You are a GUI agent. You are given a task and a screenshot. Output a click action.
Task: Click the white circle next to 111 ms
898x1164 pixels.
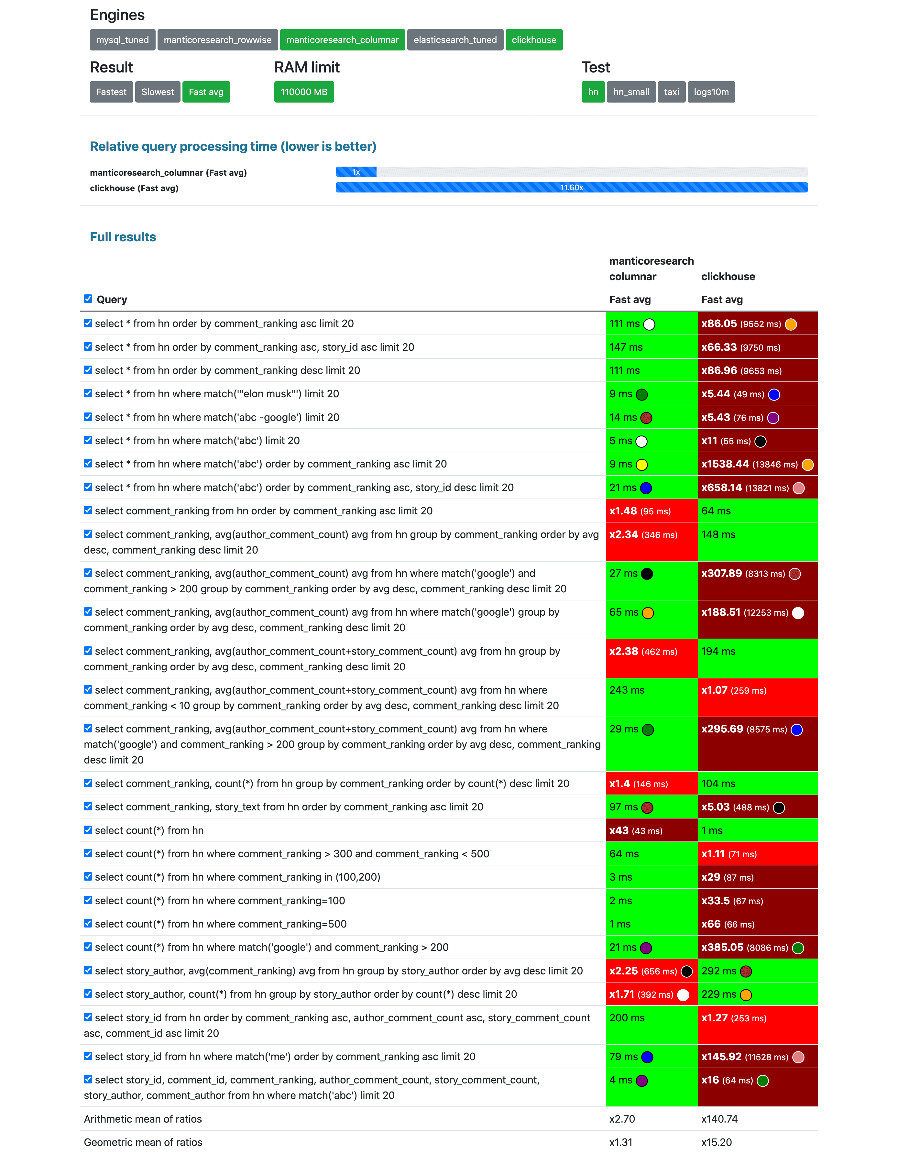pyautogui.click(x=649, y=324)
